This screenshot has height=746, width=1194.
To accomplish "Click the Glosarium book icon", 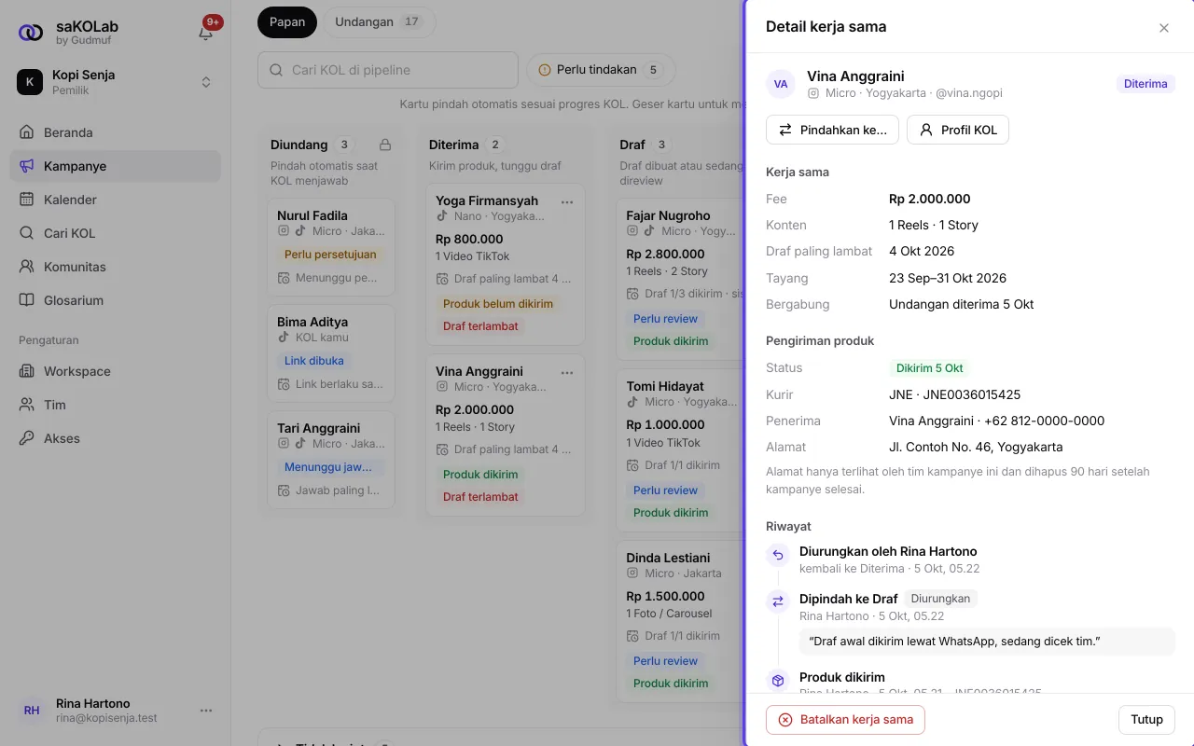I will (x=27, y=300).
